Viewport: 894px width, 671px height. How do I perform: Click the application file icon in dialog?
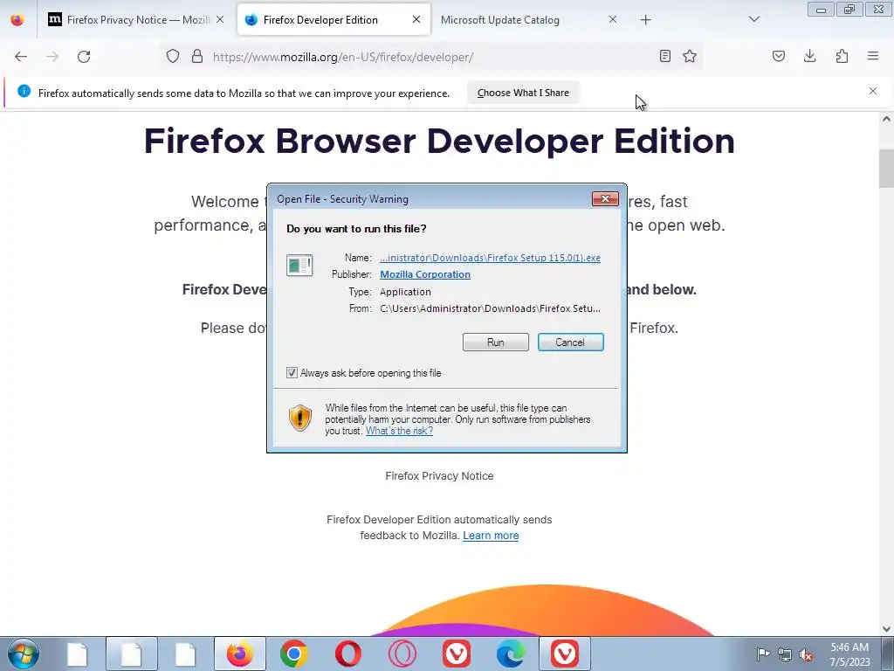pos(299,266)
